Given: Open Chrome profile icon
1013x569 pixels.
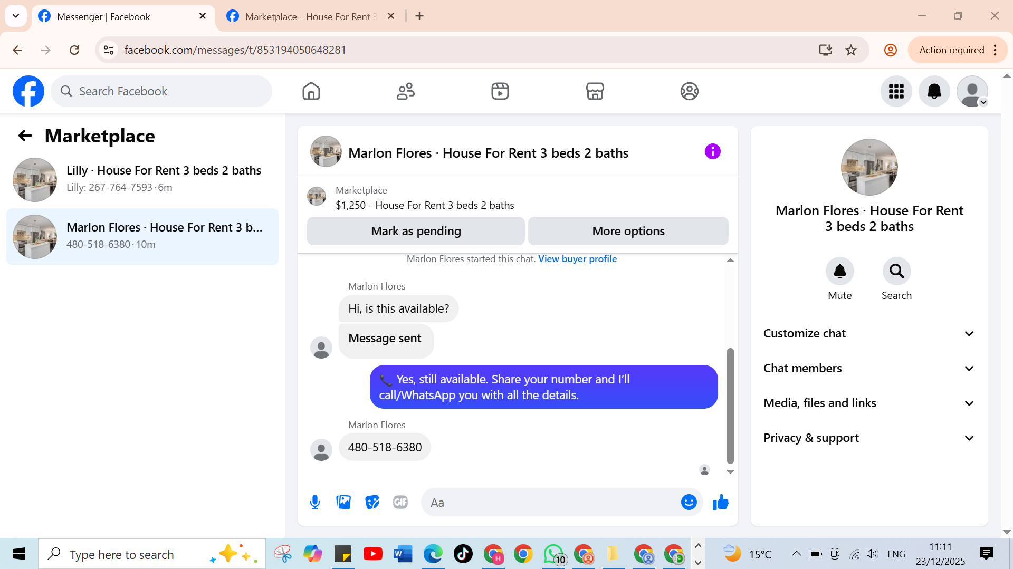Looking at the screenshot, I should point(891,50).
